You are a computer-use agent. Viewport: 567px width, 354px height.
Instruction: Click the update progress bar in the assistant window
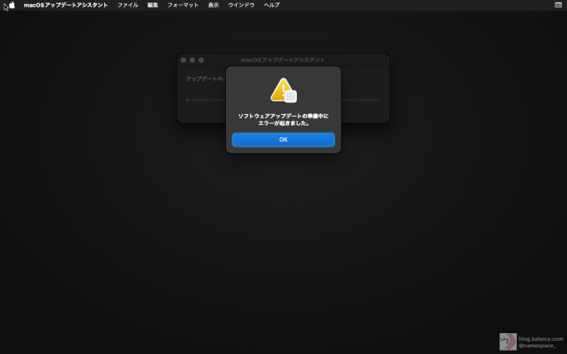click(x=283, y=100)
